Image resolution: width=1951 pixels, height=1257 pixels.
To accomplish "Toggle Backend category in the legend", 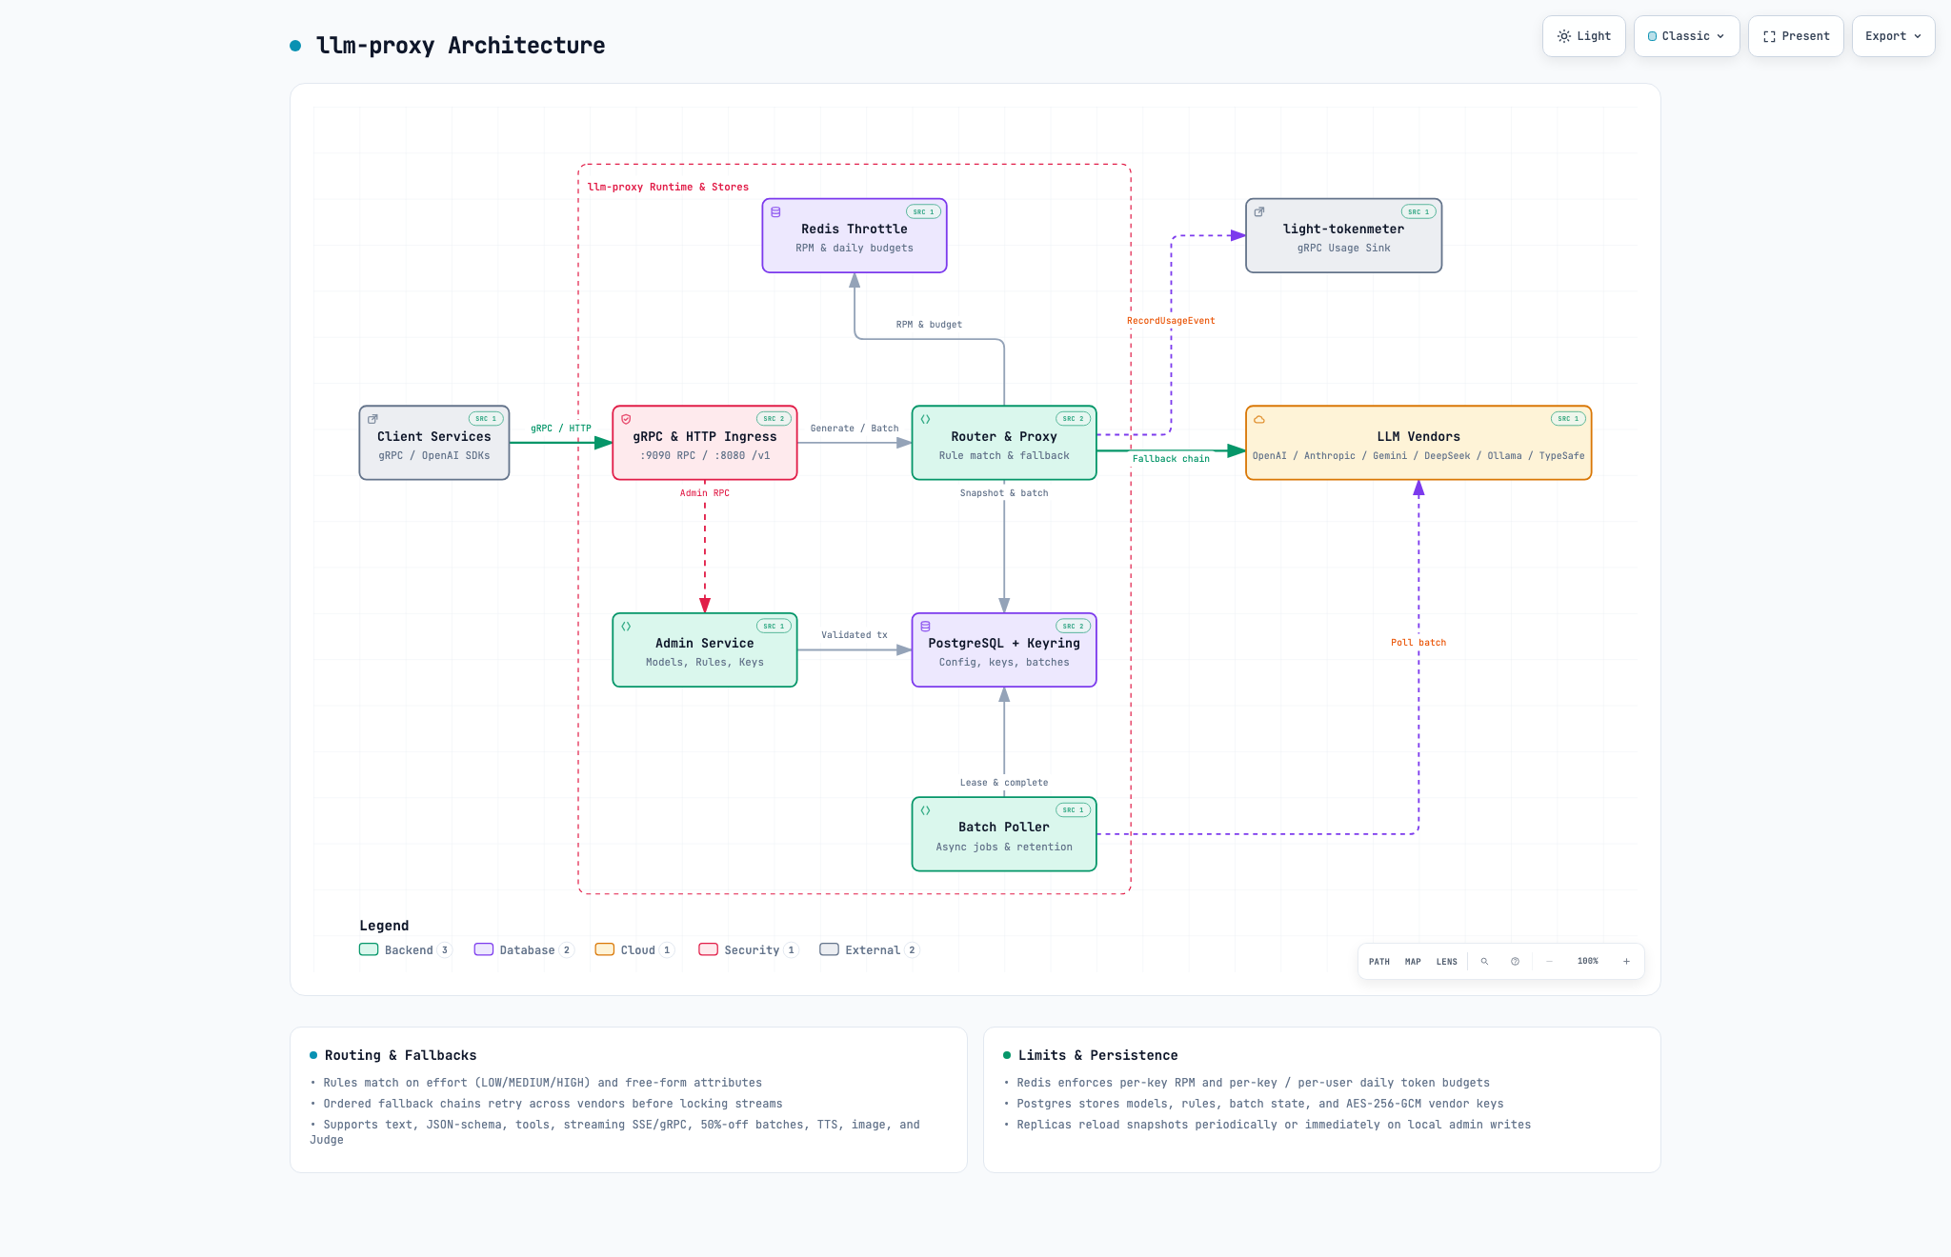I will click(x=405, y=950).
